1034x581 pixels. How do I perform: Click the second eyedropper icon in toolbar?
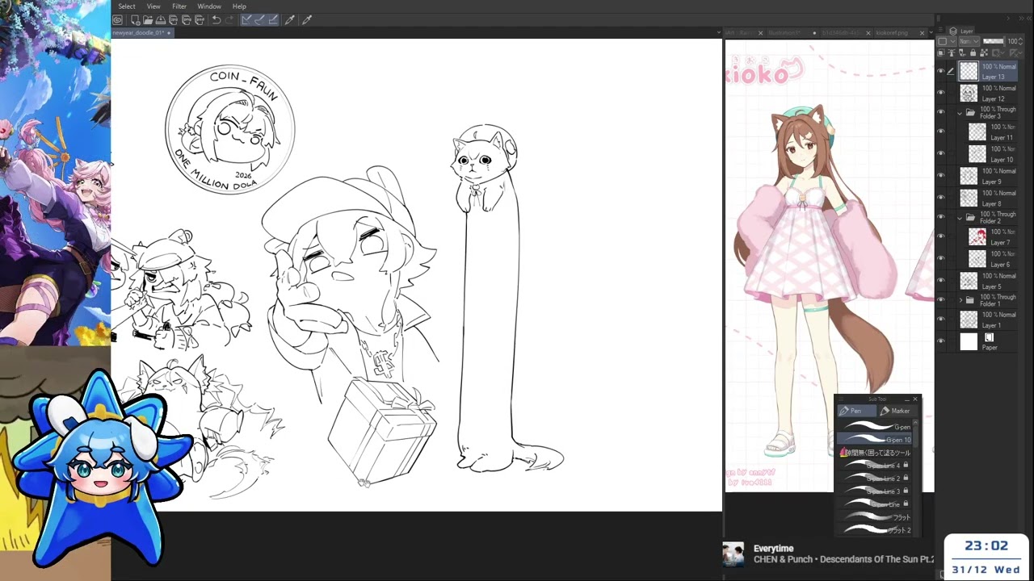(307, 19)
